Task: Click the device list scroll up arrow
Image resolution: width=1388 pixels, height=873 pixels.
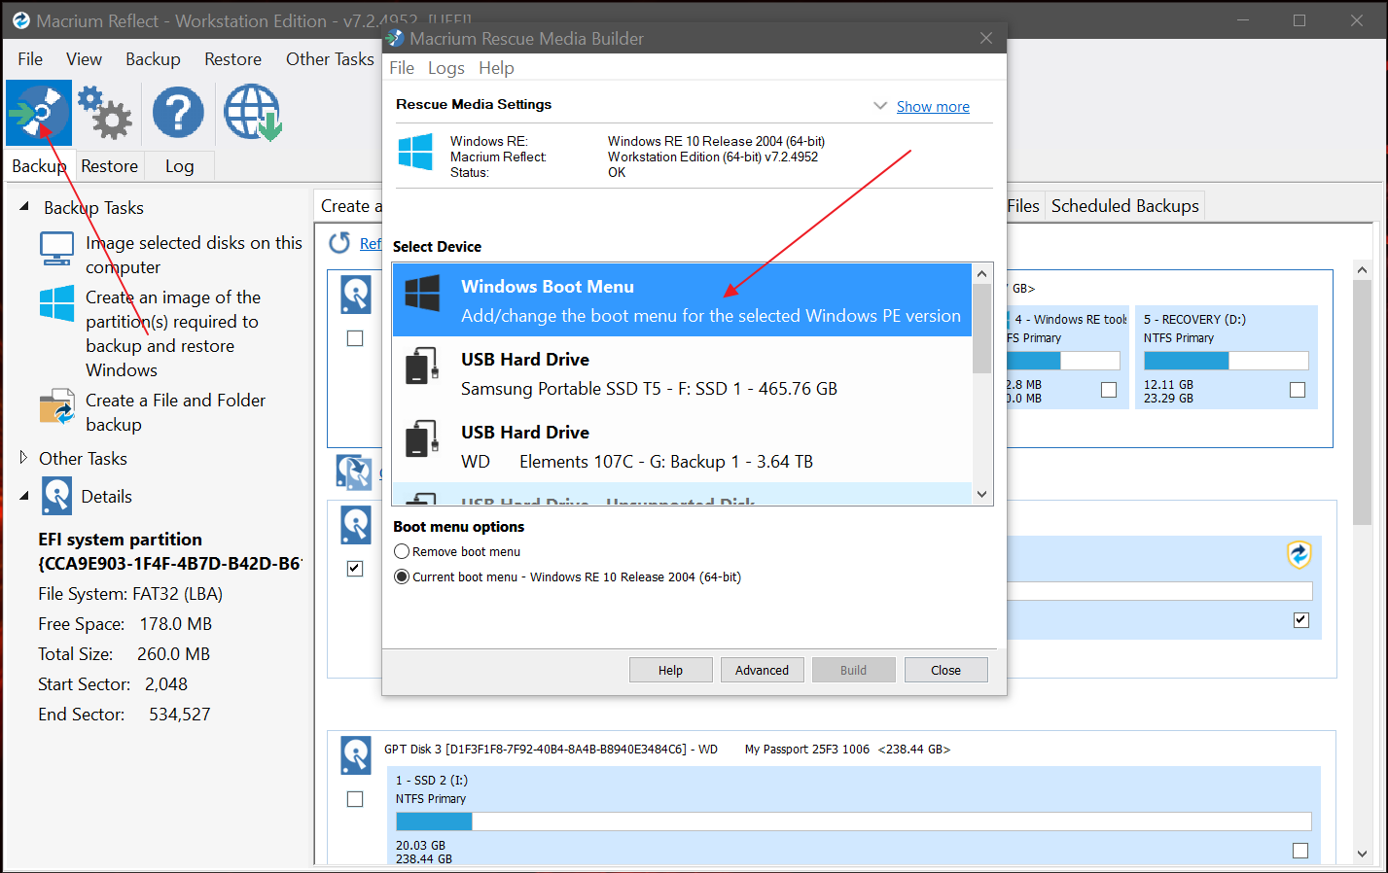Action: pyautogui.click(x=982, y=273)
